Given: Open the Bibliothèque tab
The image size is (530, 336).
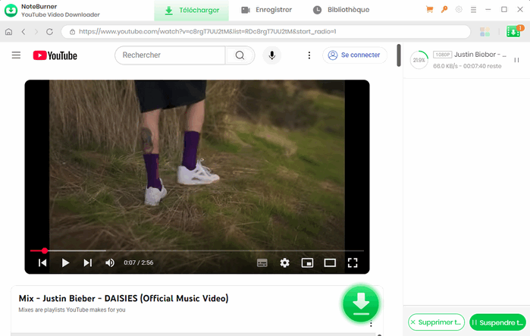Looking at the screenshot, I should [341, 10].
